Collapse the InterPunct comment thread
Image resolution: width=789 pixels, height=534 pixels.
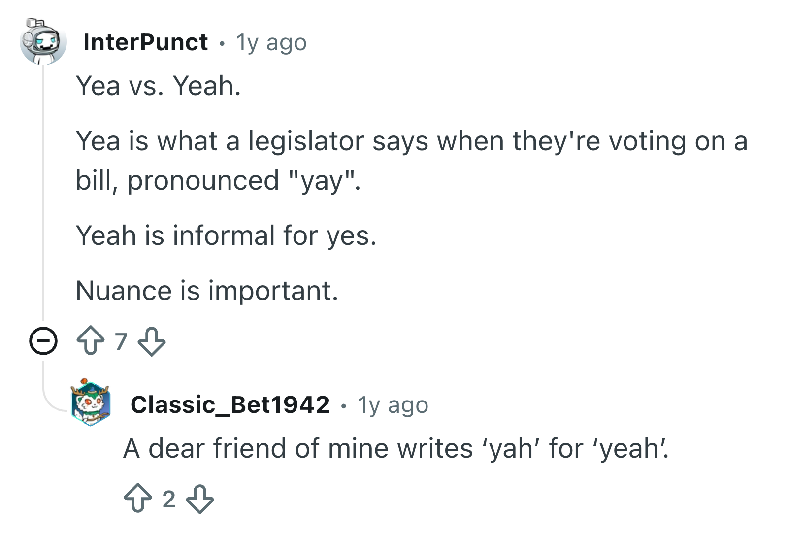point(43,341)
